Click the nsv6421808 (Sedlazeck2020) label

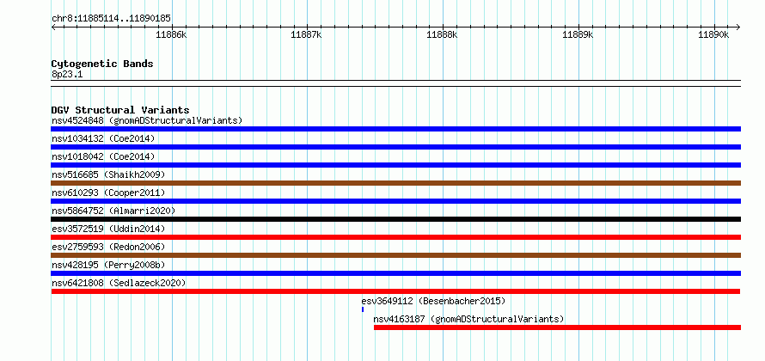[119, 283]
